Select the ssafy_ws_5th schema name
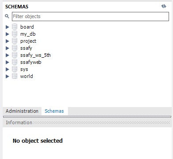This screenshot has width=173, height=159. (x=35, y=55)
